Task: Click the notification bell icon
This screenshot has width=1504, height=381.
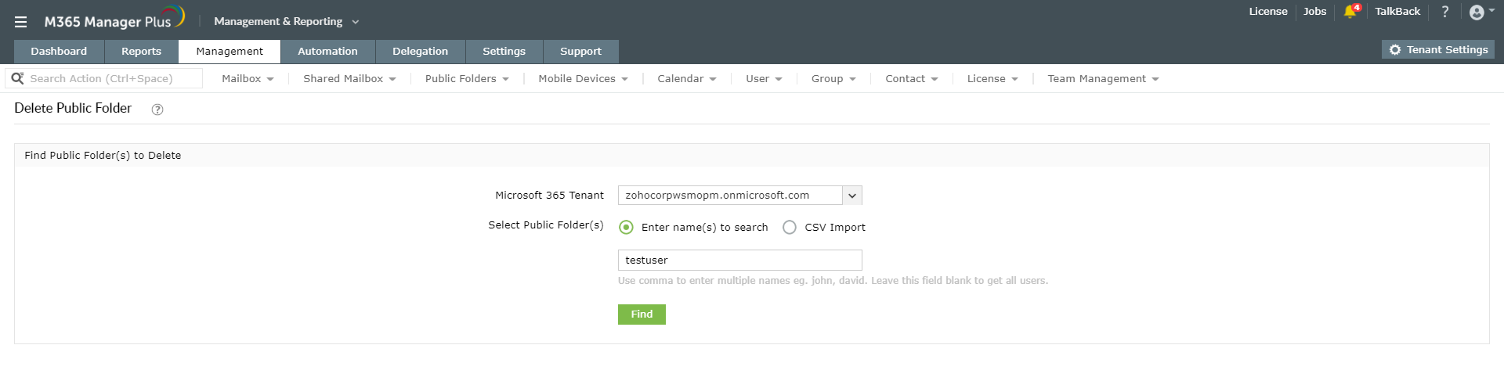Action: click(1350, 12)
